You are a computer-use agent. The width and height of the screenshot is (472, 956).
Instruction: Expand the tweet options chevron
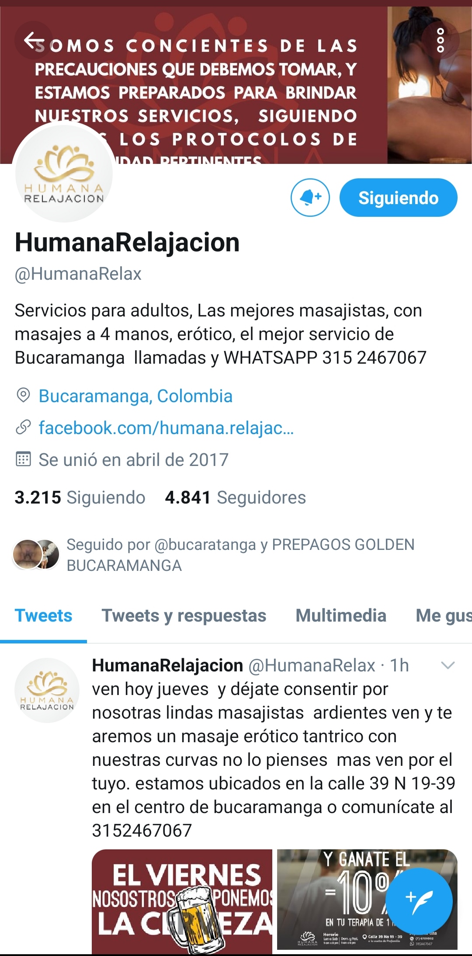pyautogui.click(x=448, y=665)
